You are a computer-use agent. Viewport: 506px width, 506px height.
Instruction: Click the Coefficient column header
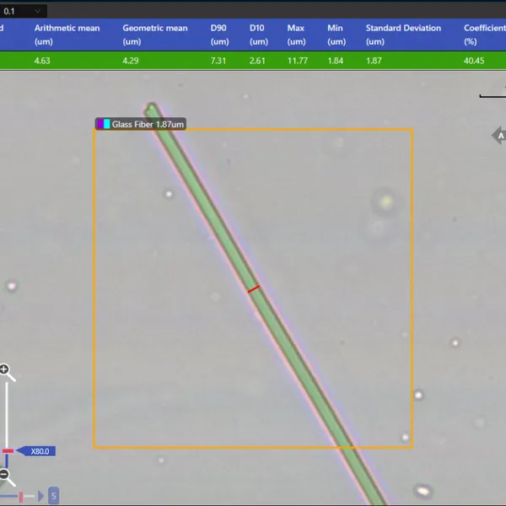point(485,35)
